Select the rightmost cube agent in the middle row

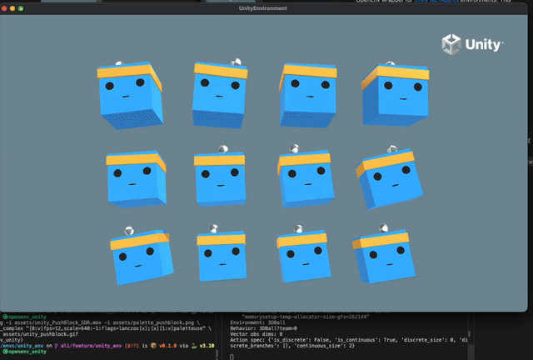pos(390,178)
